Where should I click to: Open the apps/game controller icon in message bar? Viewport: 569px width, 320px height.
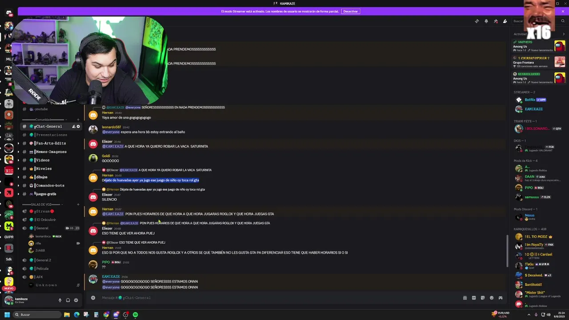click(x=501, y=298)
